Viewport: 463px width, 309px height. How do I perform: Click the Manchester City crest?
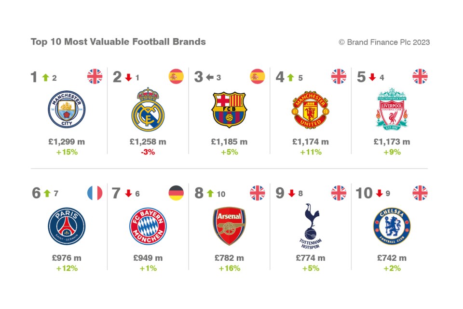click(67, 109)
